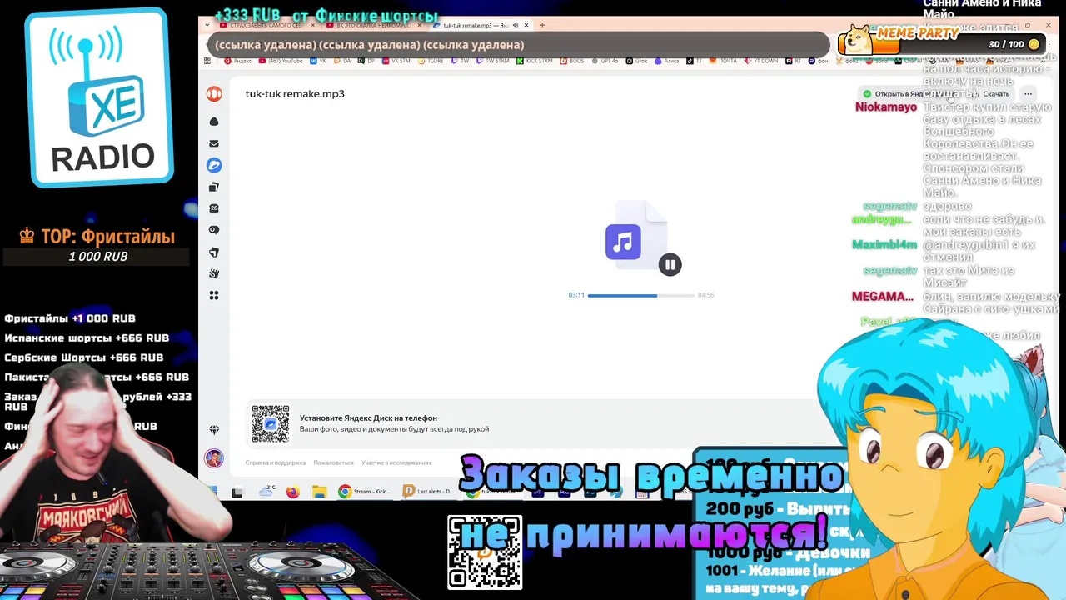Open the three-dots more options menu
The height and width of the screenshot is (600, 1066).
tap(1028, 94)
